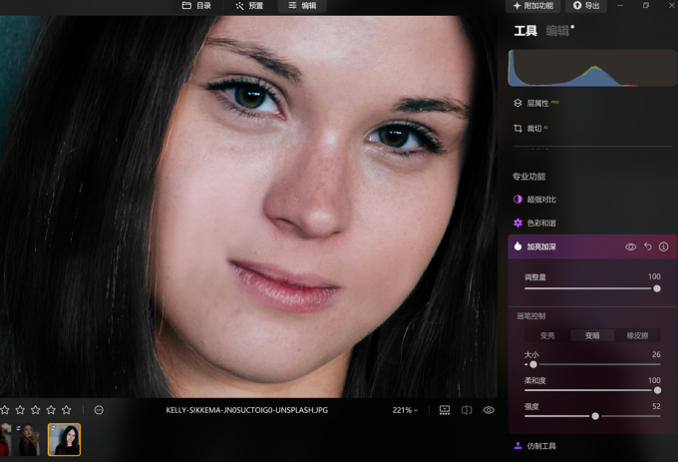Open the 超强对比 (Super Contrast) tool
The image size is (678, 462).
tap(542, 200)
